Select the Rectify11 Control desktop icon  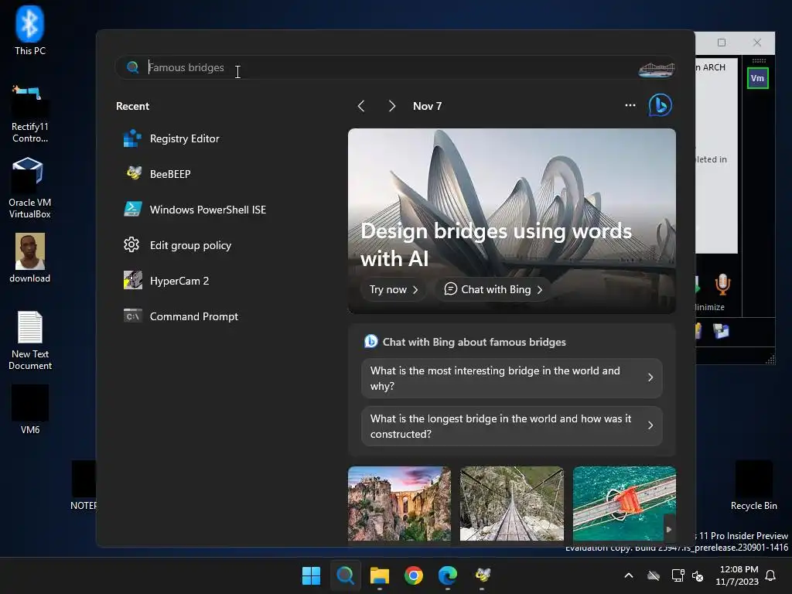(x=30, y=114)
